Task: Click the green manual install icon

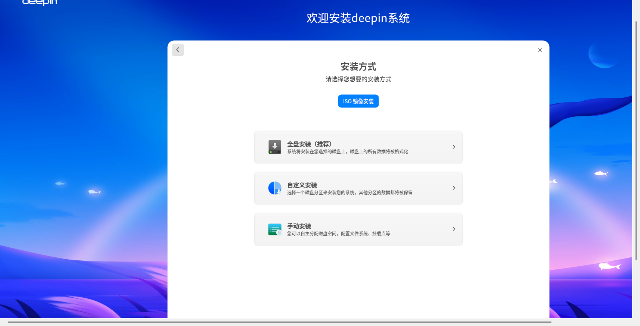Action: (274, 229)
